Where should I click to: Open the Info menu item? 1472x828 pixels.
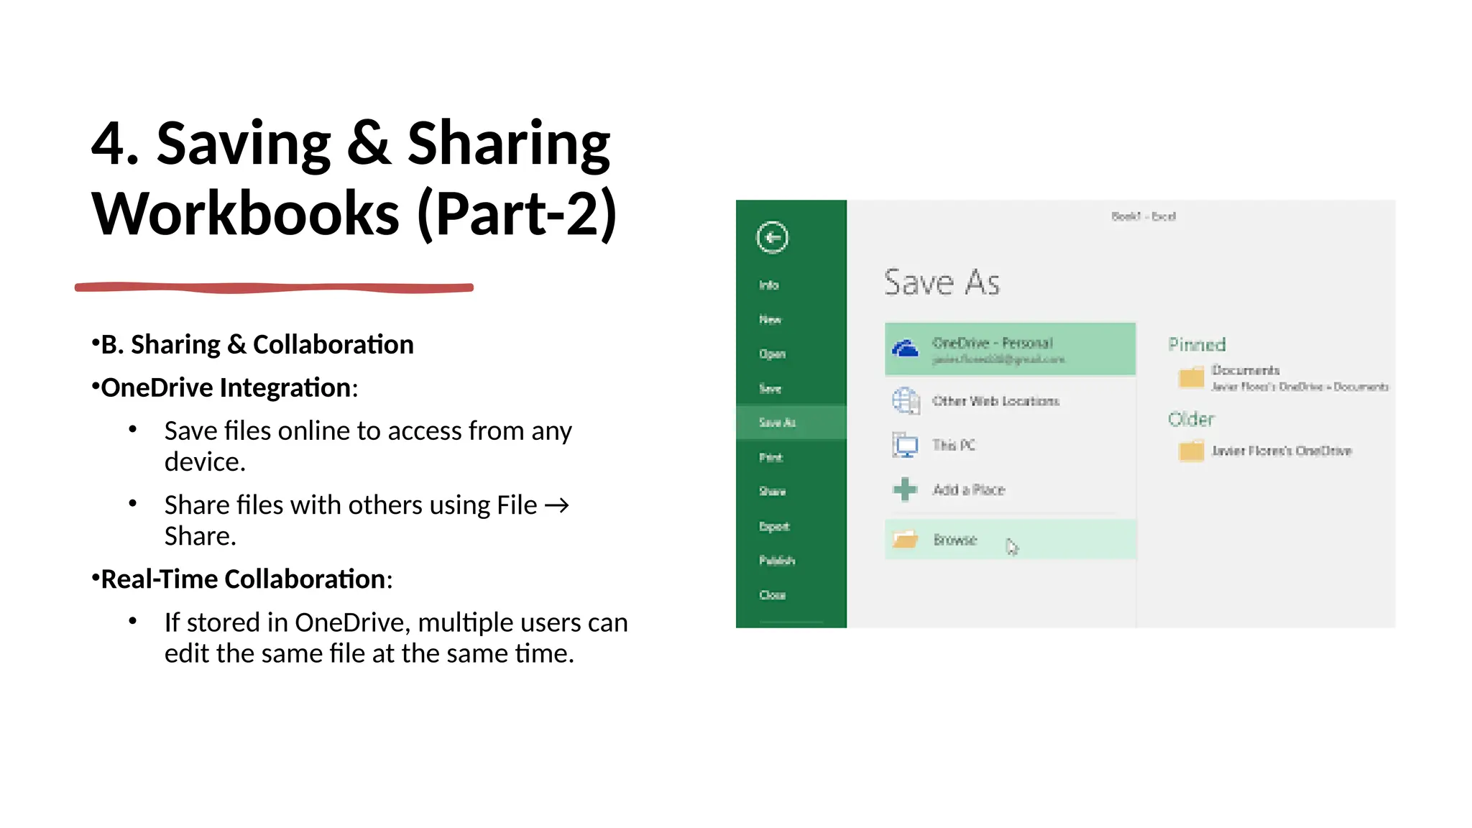click(768, 285)
